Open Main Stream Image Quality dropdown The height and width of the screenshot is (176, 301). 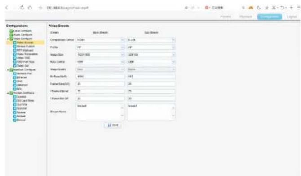tap(100, 69)
